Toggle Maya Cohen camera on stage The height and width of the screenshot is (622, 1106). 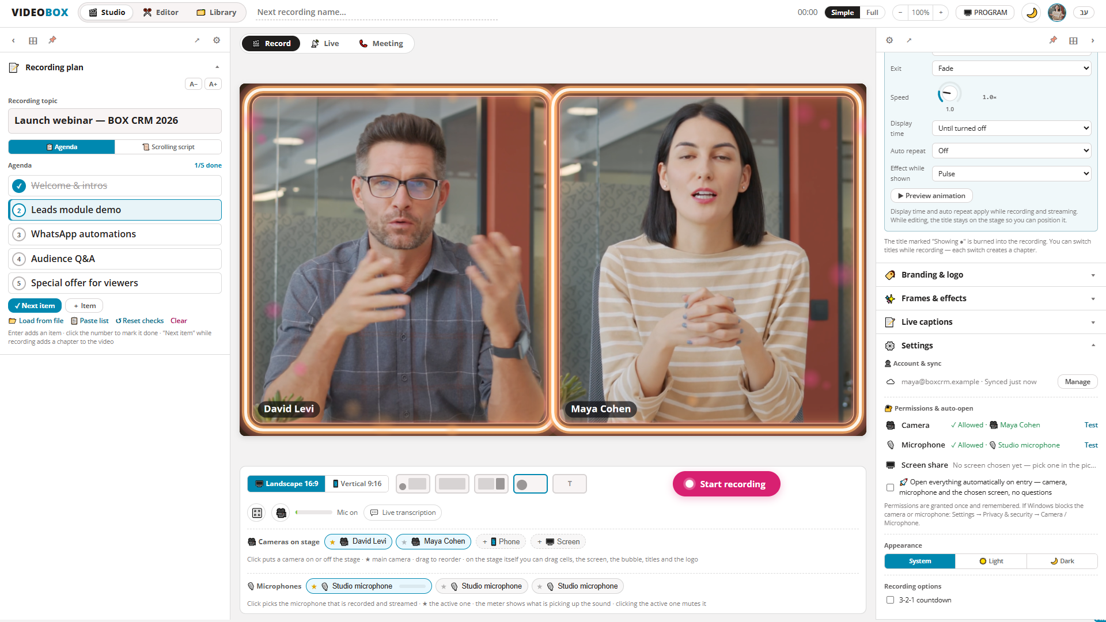coord(434,541)
